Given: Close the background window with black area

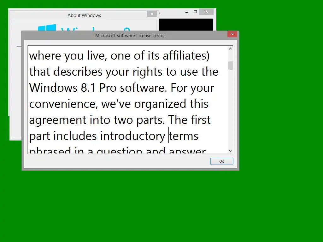Looking at the screenshot, I should tap(206, 12).
